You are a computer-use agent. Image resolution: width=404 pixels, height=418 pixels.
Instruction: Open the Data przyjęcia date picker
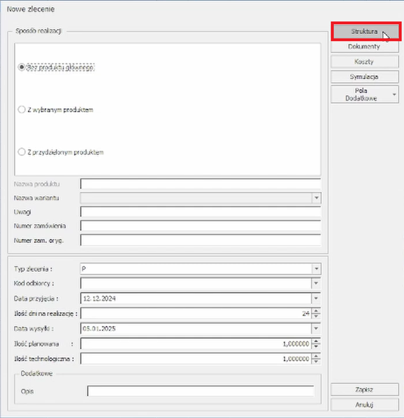click(316, 298)
